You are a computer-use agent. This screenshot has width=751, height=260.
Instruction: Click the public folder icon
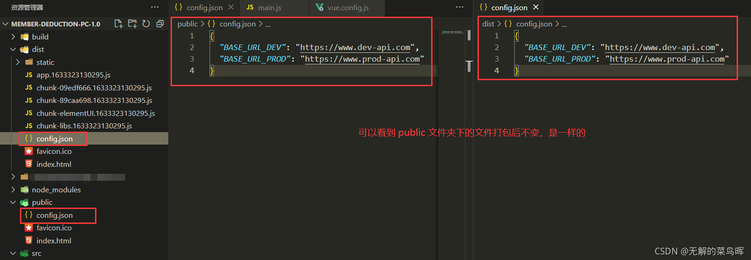25,203
